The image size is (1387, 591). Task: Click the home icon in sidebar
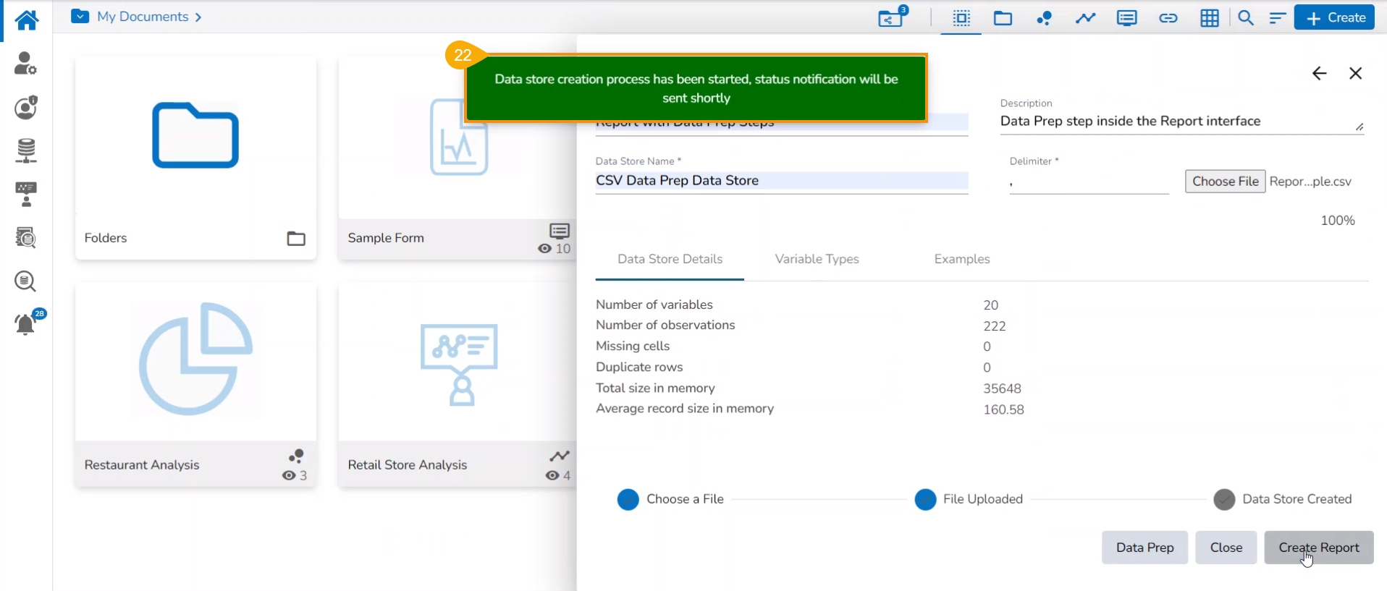point(26,20)
